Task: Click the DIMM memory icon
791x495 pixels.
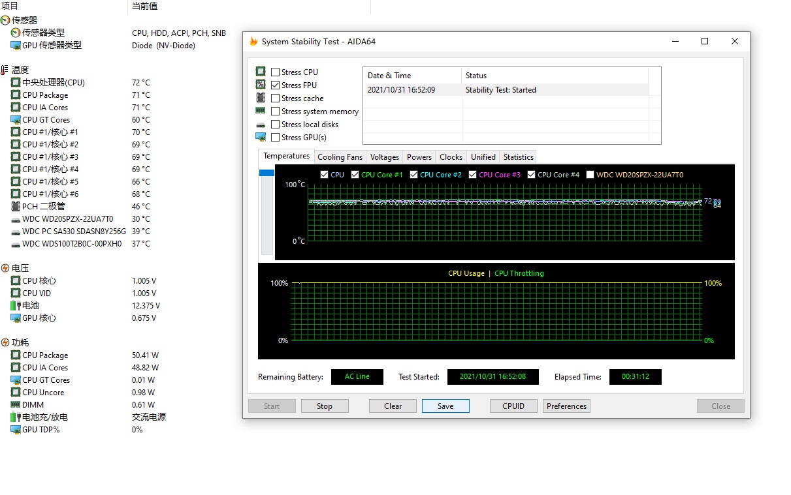Action: (16, 404)
